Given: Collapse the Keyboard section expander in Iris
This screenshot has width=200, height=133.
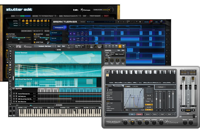Looking at the screenshot, I should pos(58,105).
